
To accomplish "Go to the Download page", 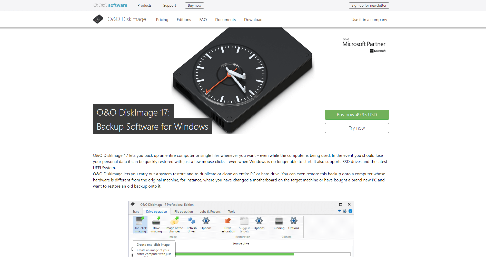I will (253, 19).
